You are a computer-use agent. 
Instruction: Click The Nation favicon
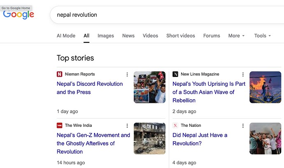pos(175,126)
